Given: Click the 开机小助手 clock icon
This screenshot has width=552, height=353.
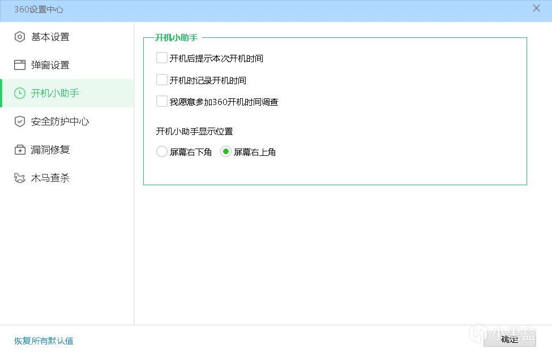Looking at the screenshot, I should click(x=20, y=93).
